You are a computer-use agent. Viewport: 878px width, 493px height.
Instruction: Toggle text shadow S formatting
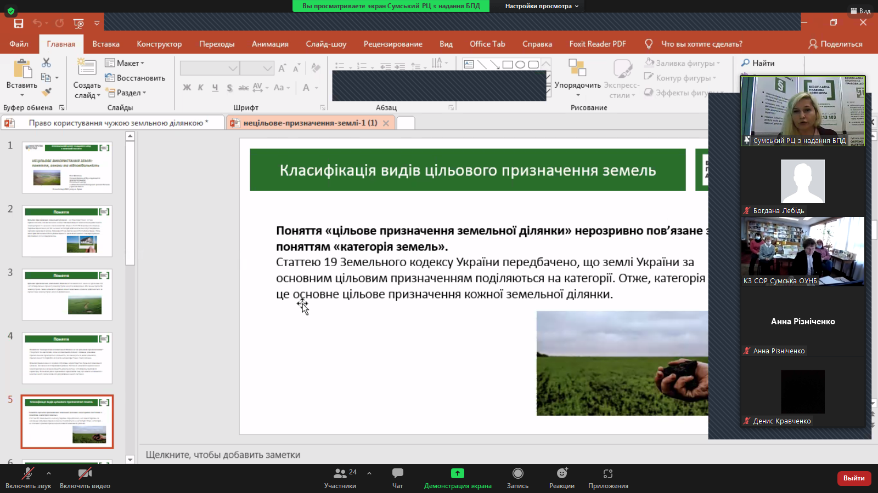229,88
